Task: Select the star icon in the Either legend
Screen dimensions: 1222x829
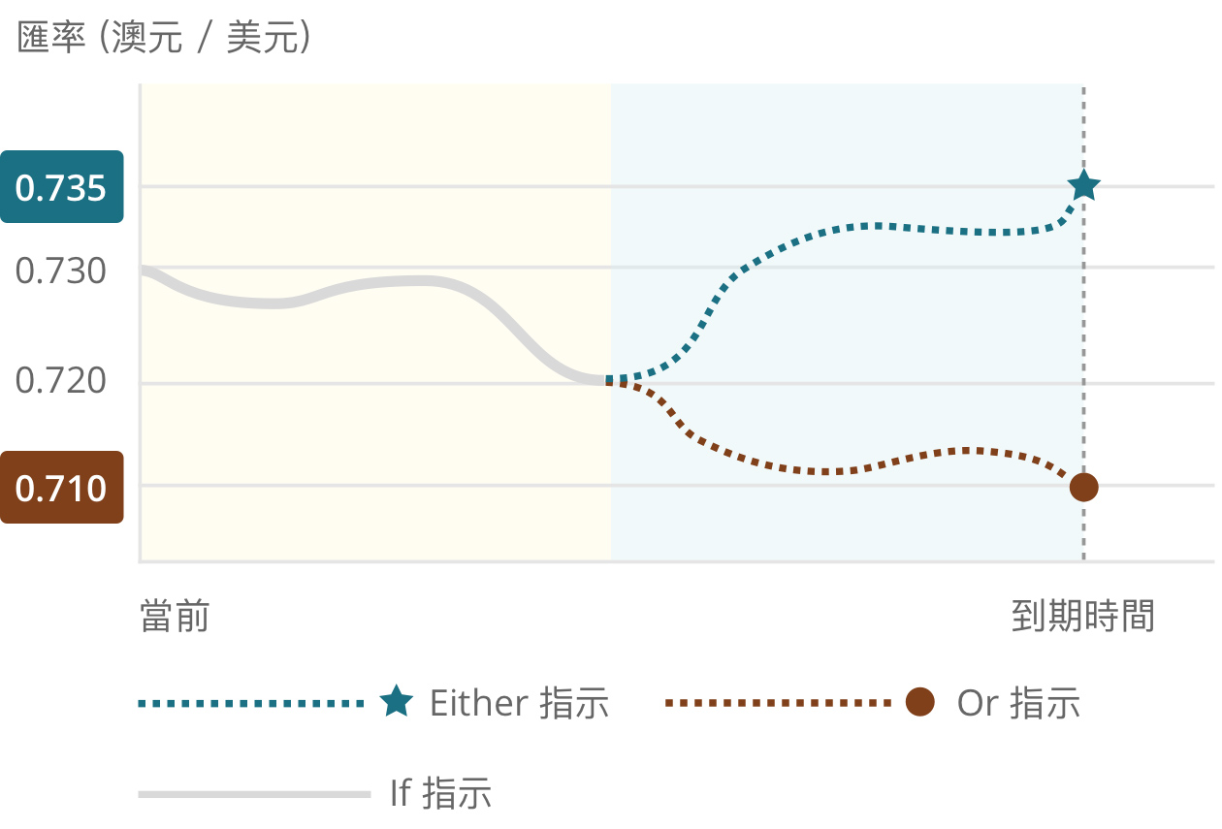Action: point(396,702)
